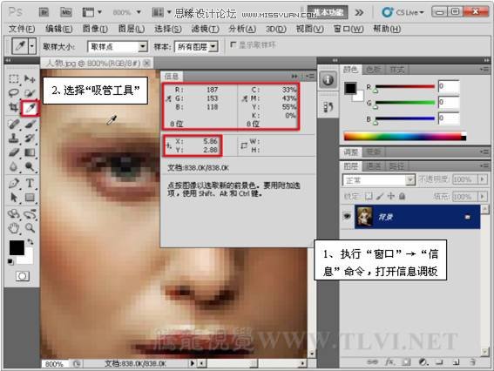Click the Info panel dock icon
Viewport: 494px width, 371px height.
click(x=328, y=79)
